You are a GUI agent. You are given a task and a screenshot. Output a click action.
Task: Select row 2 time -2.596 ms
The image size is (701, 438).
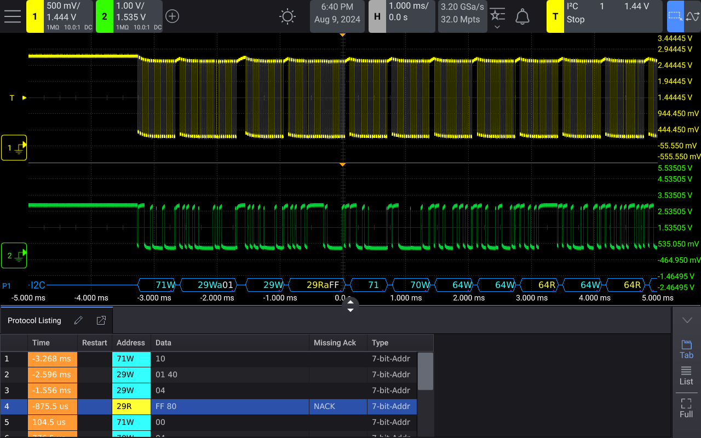coord(53,375)
